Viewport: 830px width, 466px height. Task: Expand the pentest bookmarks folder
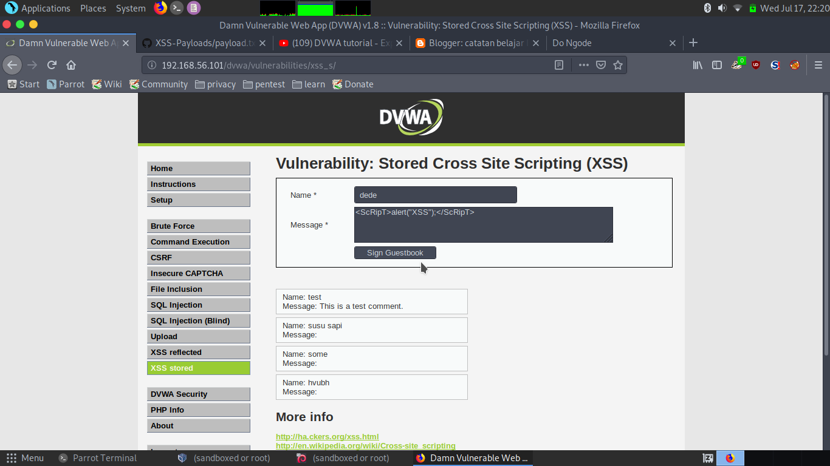pyautogui.click(x=264, y=84)
